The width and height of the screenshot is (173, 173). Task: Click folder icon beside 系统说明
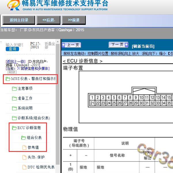(x=14, y=108)
